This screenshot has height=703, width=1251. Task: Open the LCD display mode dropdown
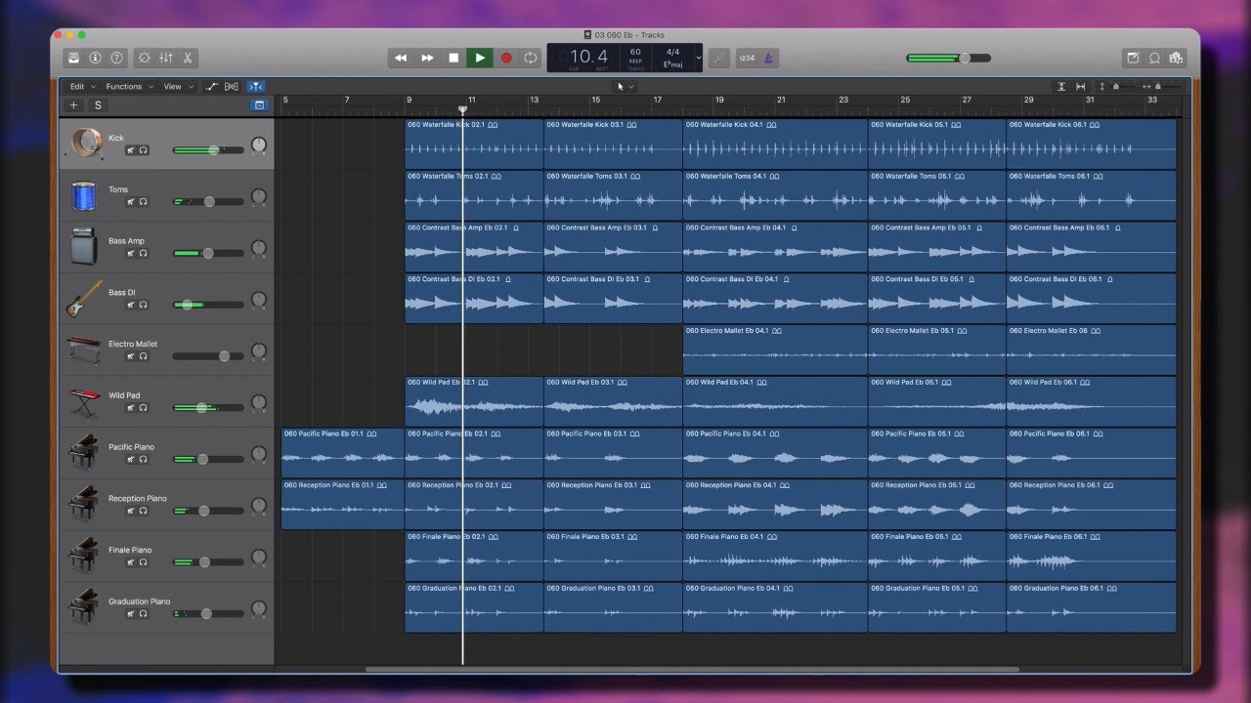[699, 58]
